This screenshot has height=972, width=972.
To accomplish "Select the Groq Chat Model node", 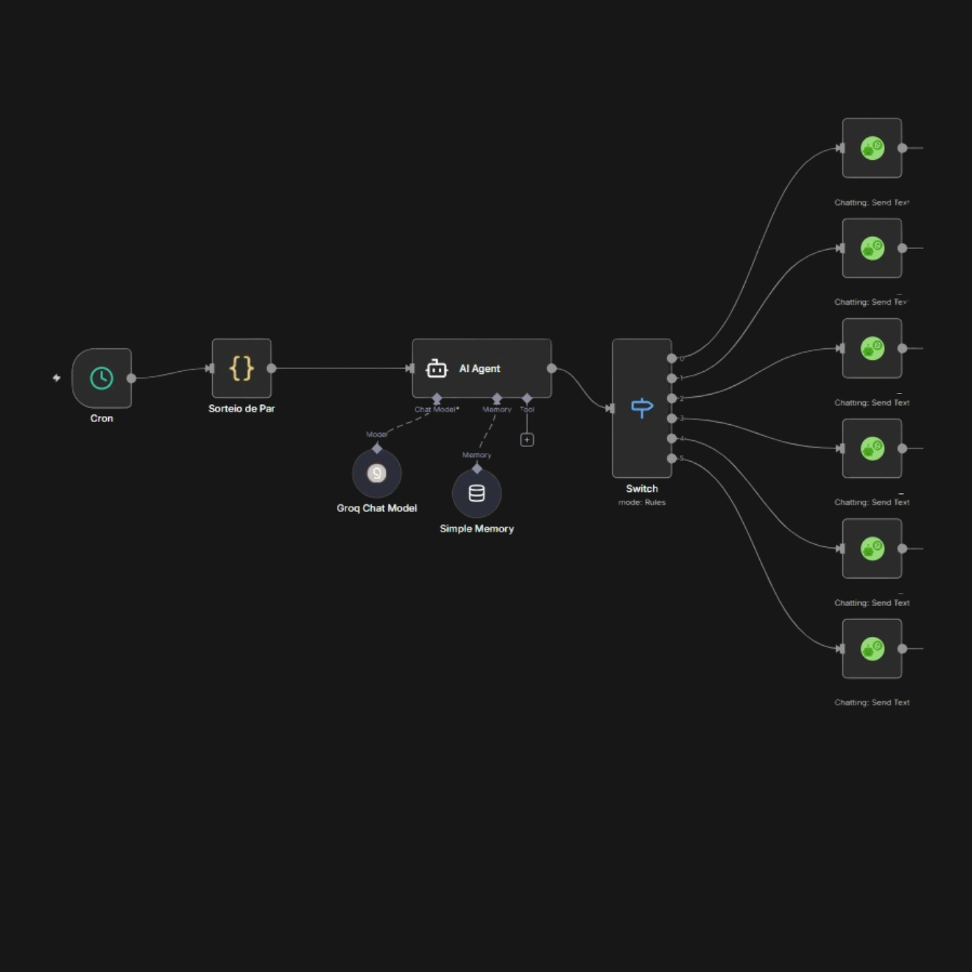I will [x=377, y=473].
